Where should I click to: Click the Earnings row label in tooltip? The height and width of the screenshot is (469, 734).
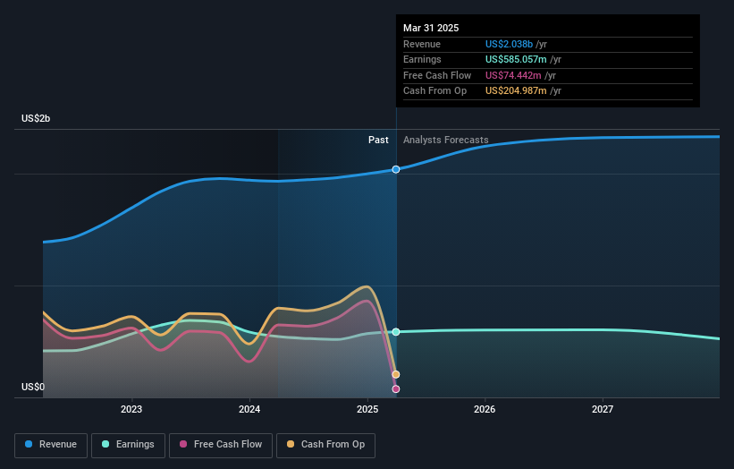click(422, 59)
